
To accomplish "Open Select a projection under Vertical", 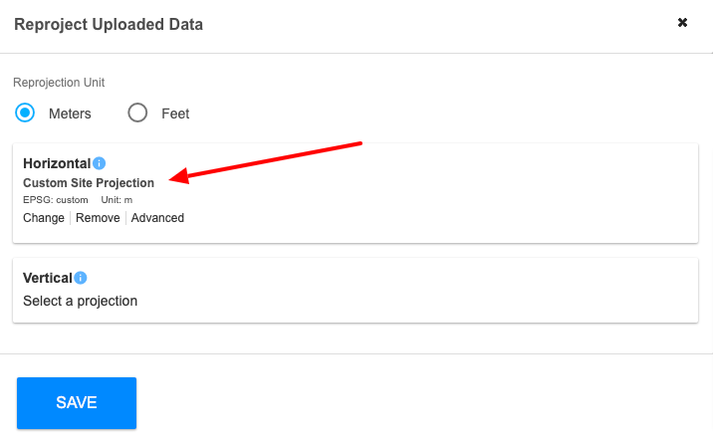I will tap(81, 301).
